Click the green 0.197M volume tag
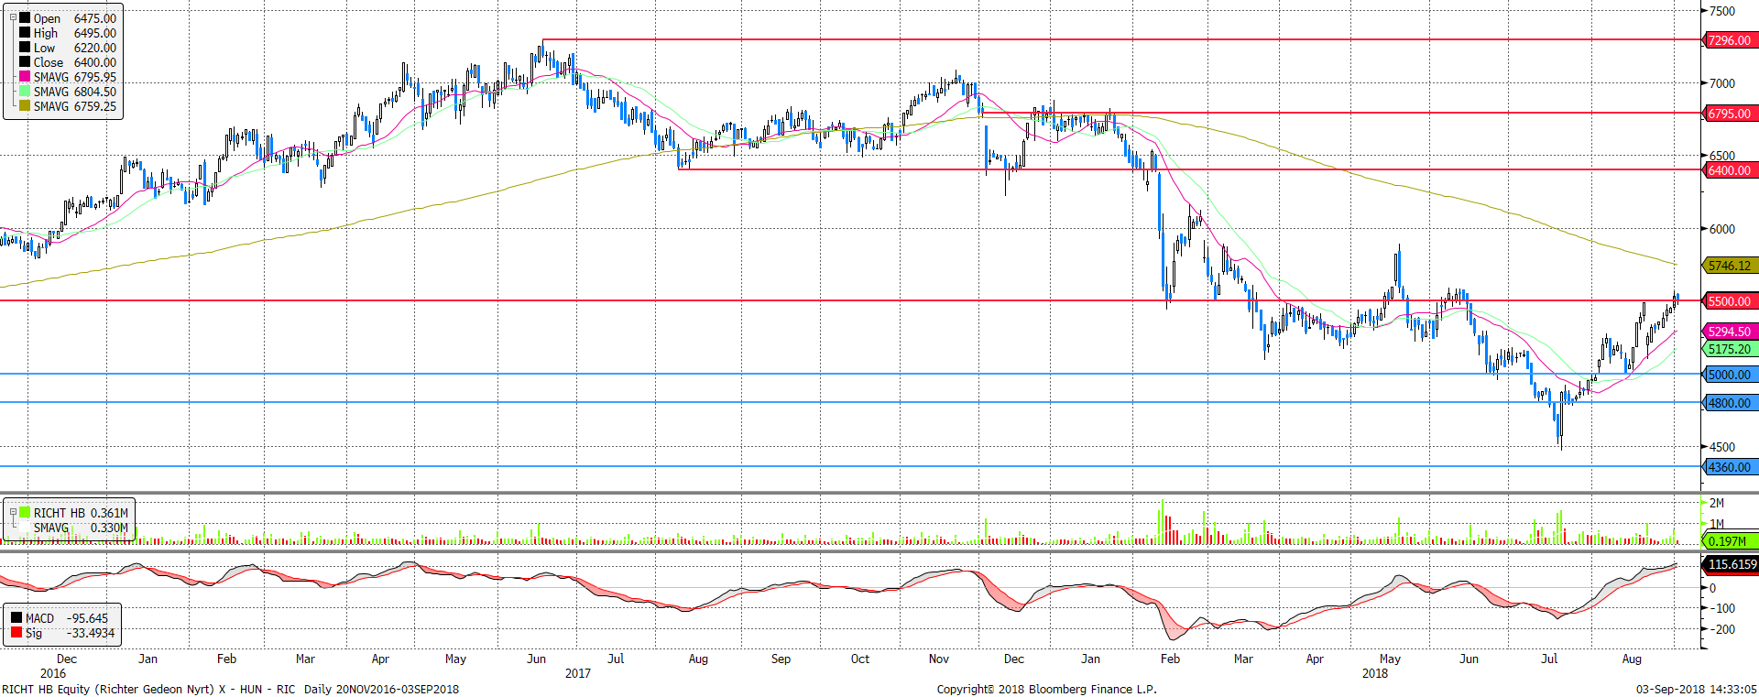 coord(1730,541)
